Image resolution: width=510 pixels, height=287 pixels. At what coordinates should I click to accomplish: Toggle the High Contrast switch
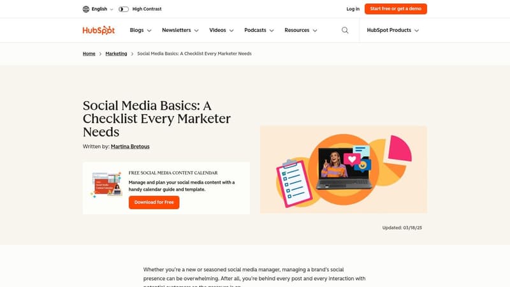pos(124,9)
